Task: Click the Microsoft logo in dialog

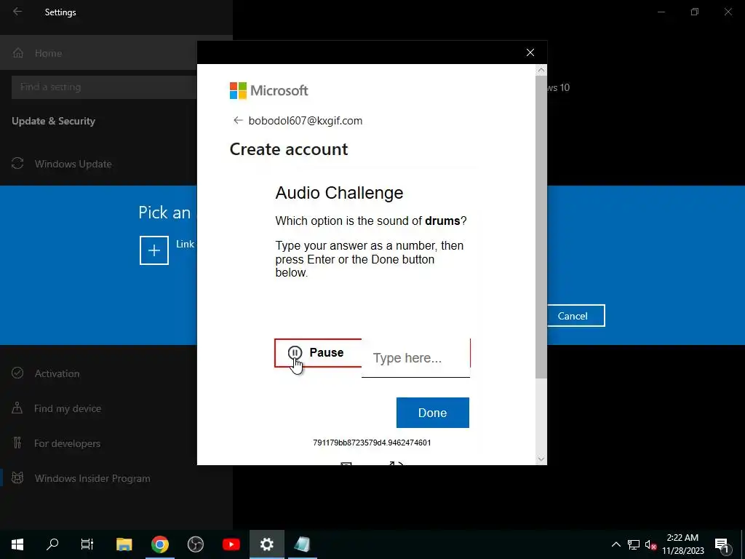Action: (269, 90)
